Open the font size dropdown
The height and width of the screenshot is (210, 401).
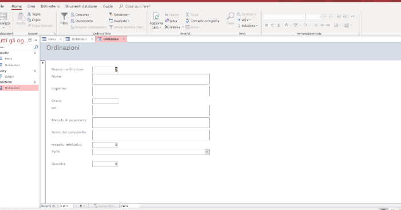320,17
